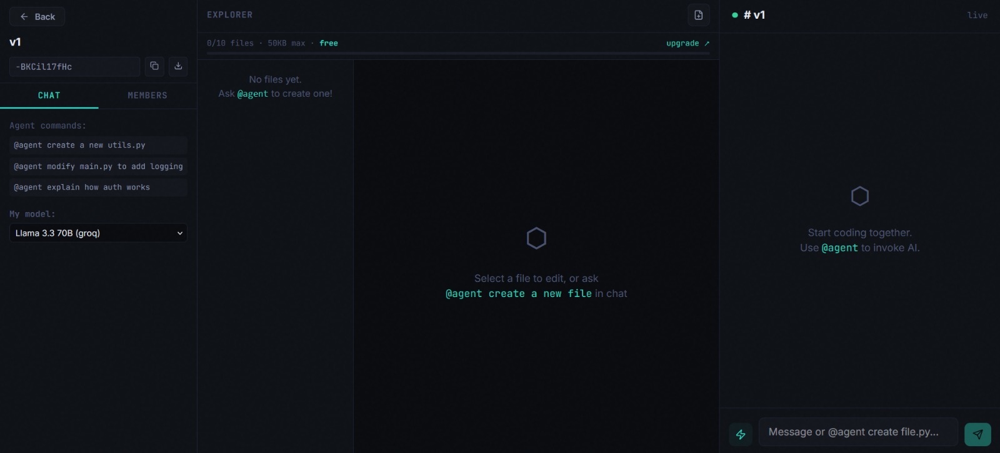Click the green live status dot
The height and width of the screenshot is (453, 1000).
click(735, 15)
